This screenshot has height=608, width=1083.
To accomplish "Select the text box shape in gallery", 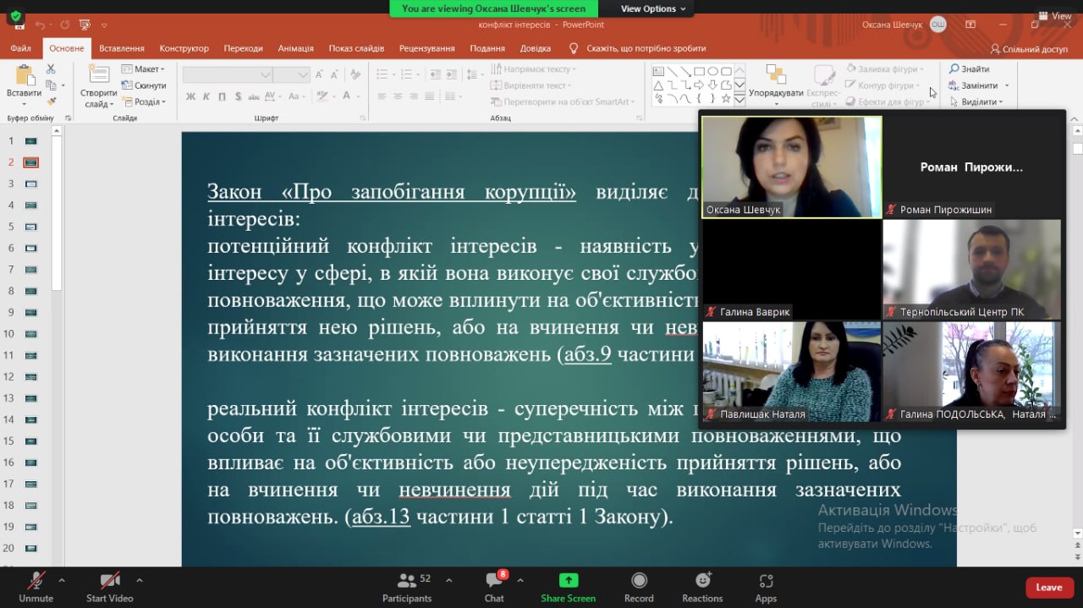I will pos(658,72).
